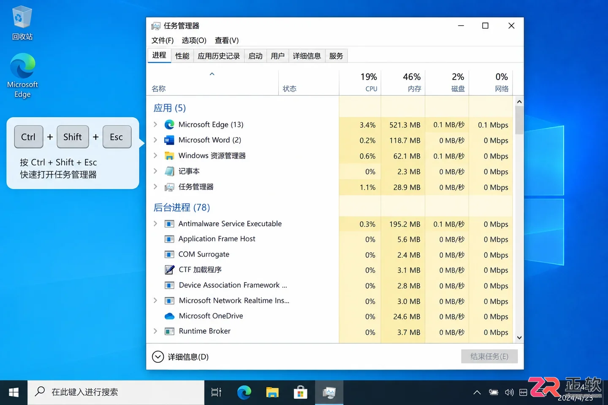Open Microsoft Store from the taskbar
The height and width of the screenshot is (405, 608).
300,393
